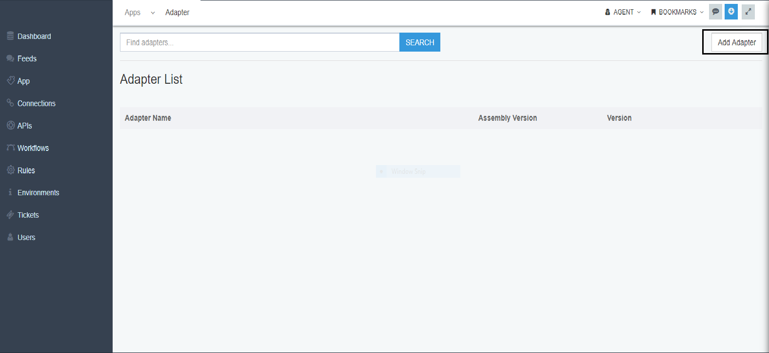This screenshot has width=769, height=353.
Task: Click the Rules gear icon in sidebar
Action: [x=10, y=170]
